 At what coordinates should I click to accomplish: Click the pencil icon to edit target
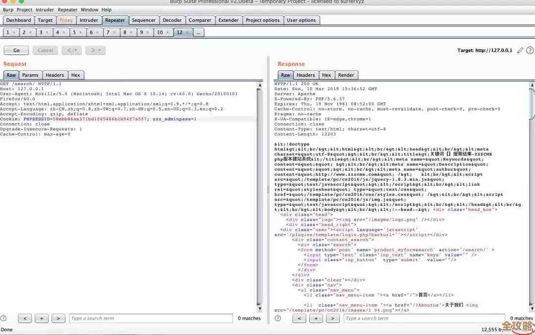pyautogui.click(x=520, y=50)
